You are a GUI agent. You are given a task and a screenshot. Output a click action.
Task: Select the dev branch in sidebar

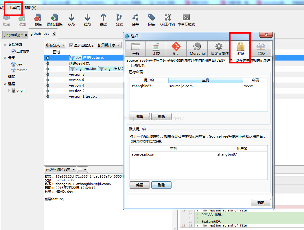pyautogui.click(x=17, y=64)
